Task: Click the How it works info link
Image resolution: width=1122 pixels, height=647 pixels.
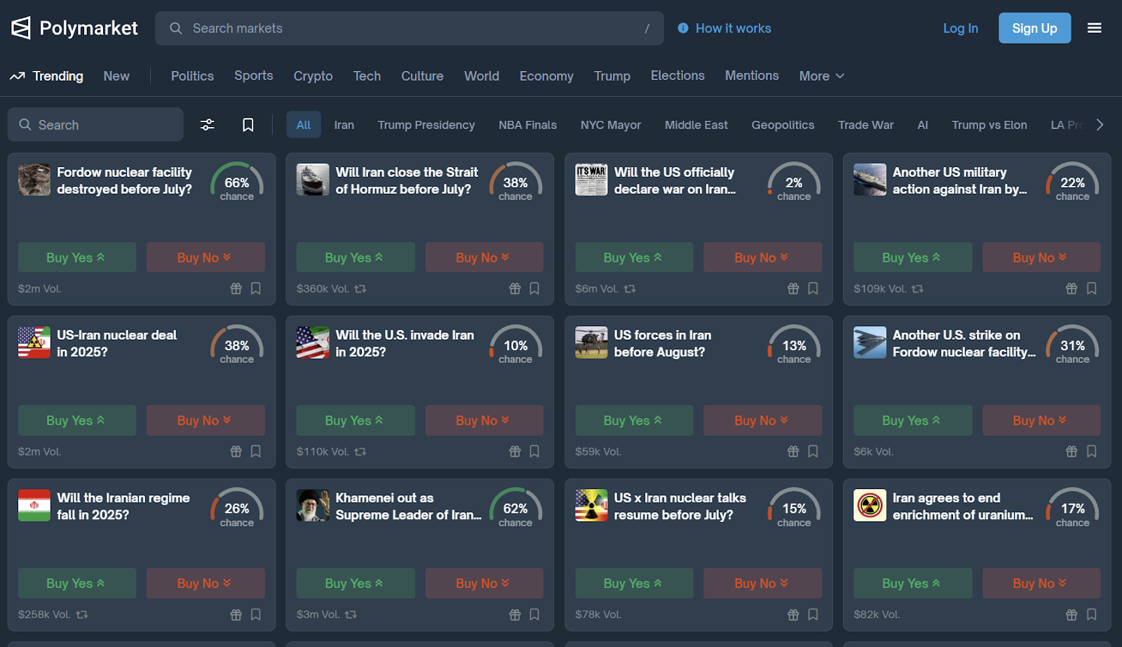Action: [724, 28]
